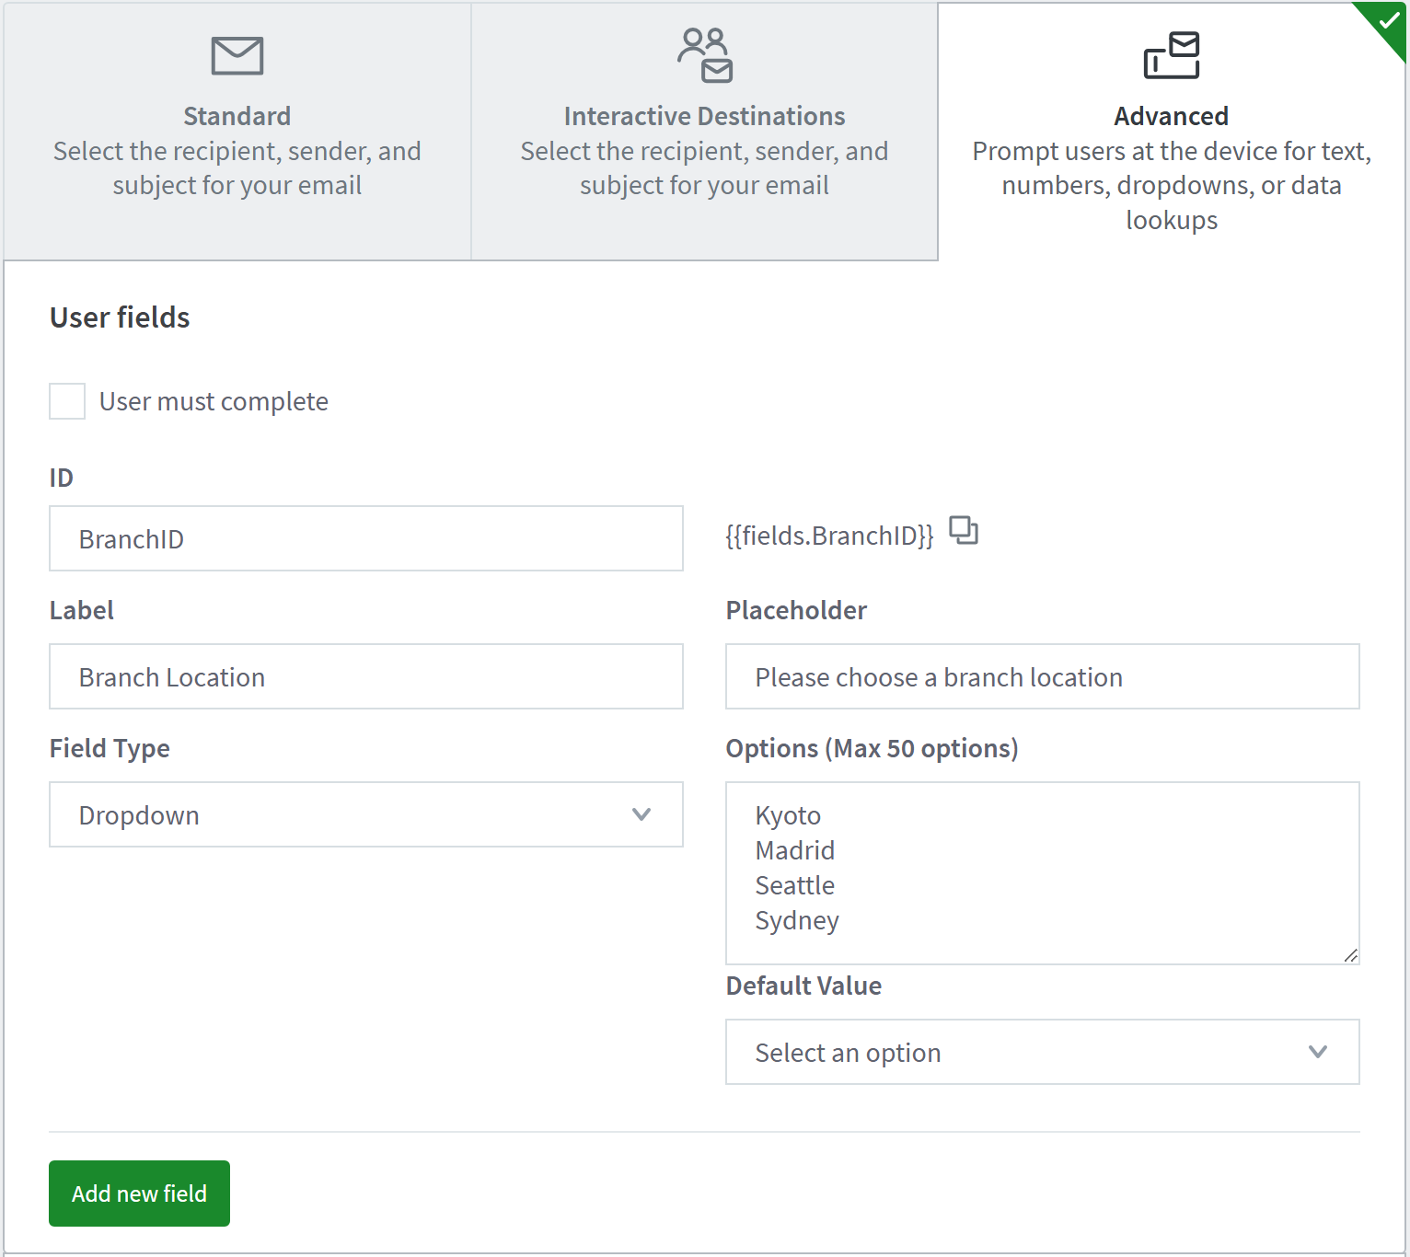Click the Standard envelope icon

[237, 56]
